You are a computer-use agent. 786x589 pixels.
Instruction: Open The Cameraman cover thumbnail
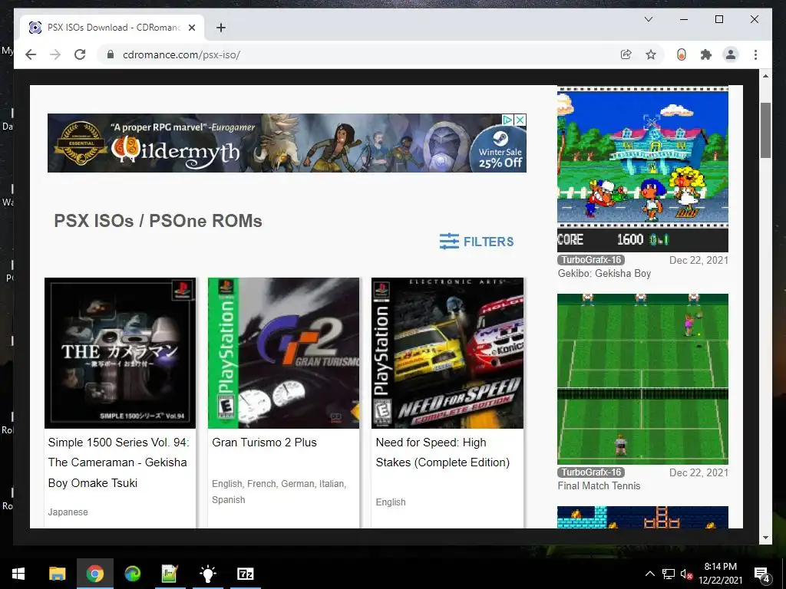[120, 353]
